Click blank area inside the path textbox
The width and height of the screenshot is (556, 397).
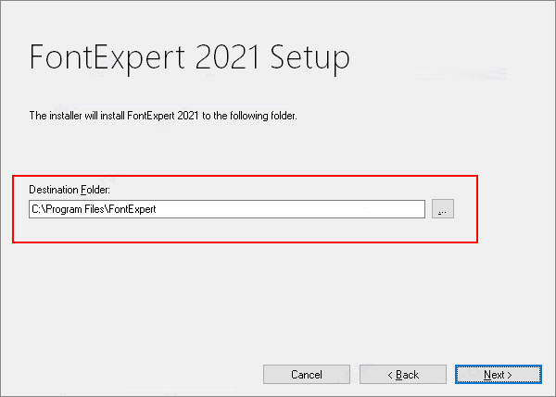pyautogui.click(x=291, y=209)
